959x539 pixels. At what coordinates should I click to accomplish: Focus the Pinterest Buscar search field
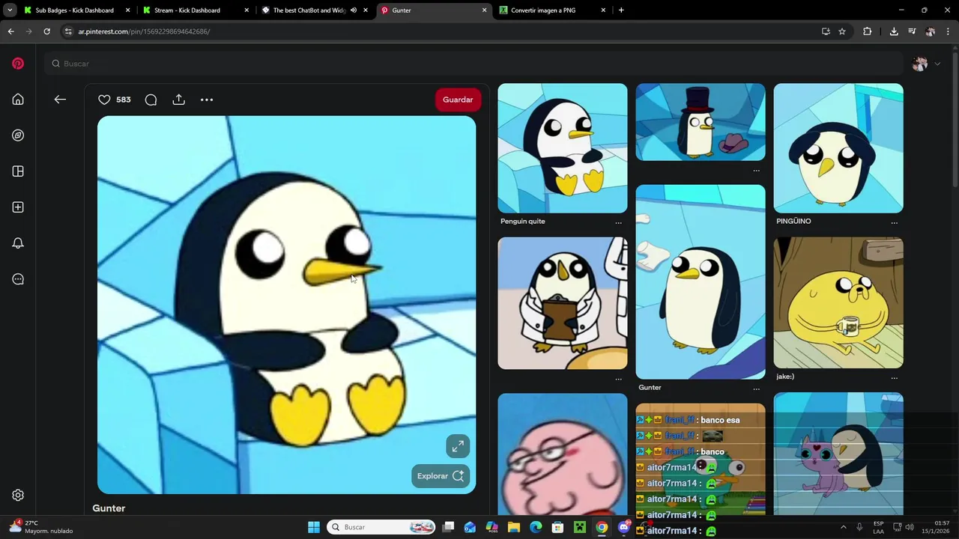(x=472, y=64)
